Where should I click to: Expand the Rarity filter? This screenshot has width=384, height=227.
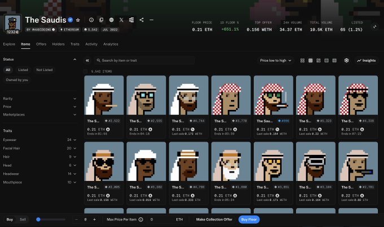click(x=40, y=99)
